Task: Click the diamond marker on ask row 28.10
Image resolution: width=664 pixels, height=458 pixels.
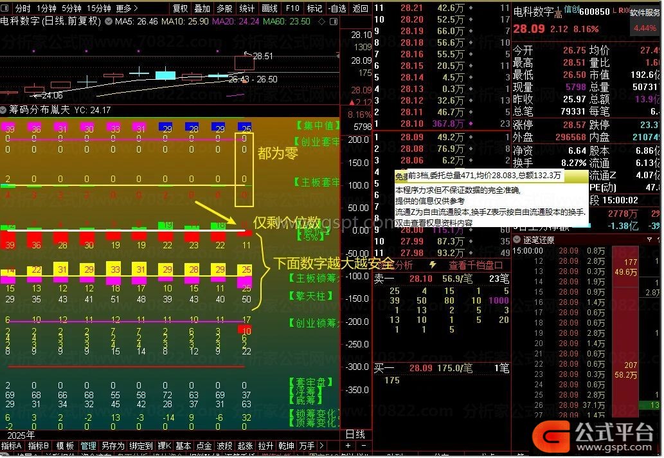Action: tap(471, 124)
